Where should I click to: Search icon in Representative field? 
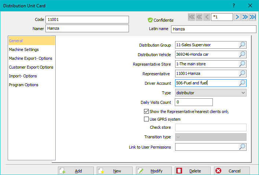coord(242,73)
